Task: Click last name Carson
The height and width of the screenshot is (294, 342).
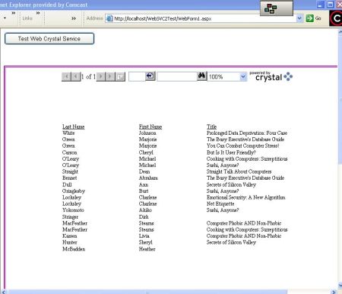Action: (x=70, y=152)
